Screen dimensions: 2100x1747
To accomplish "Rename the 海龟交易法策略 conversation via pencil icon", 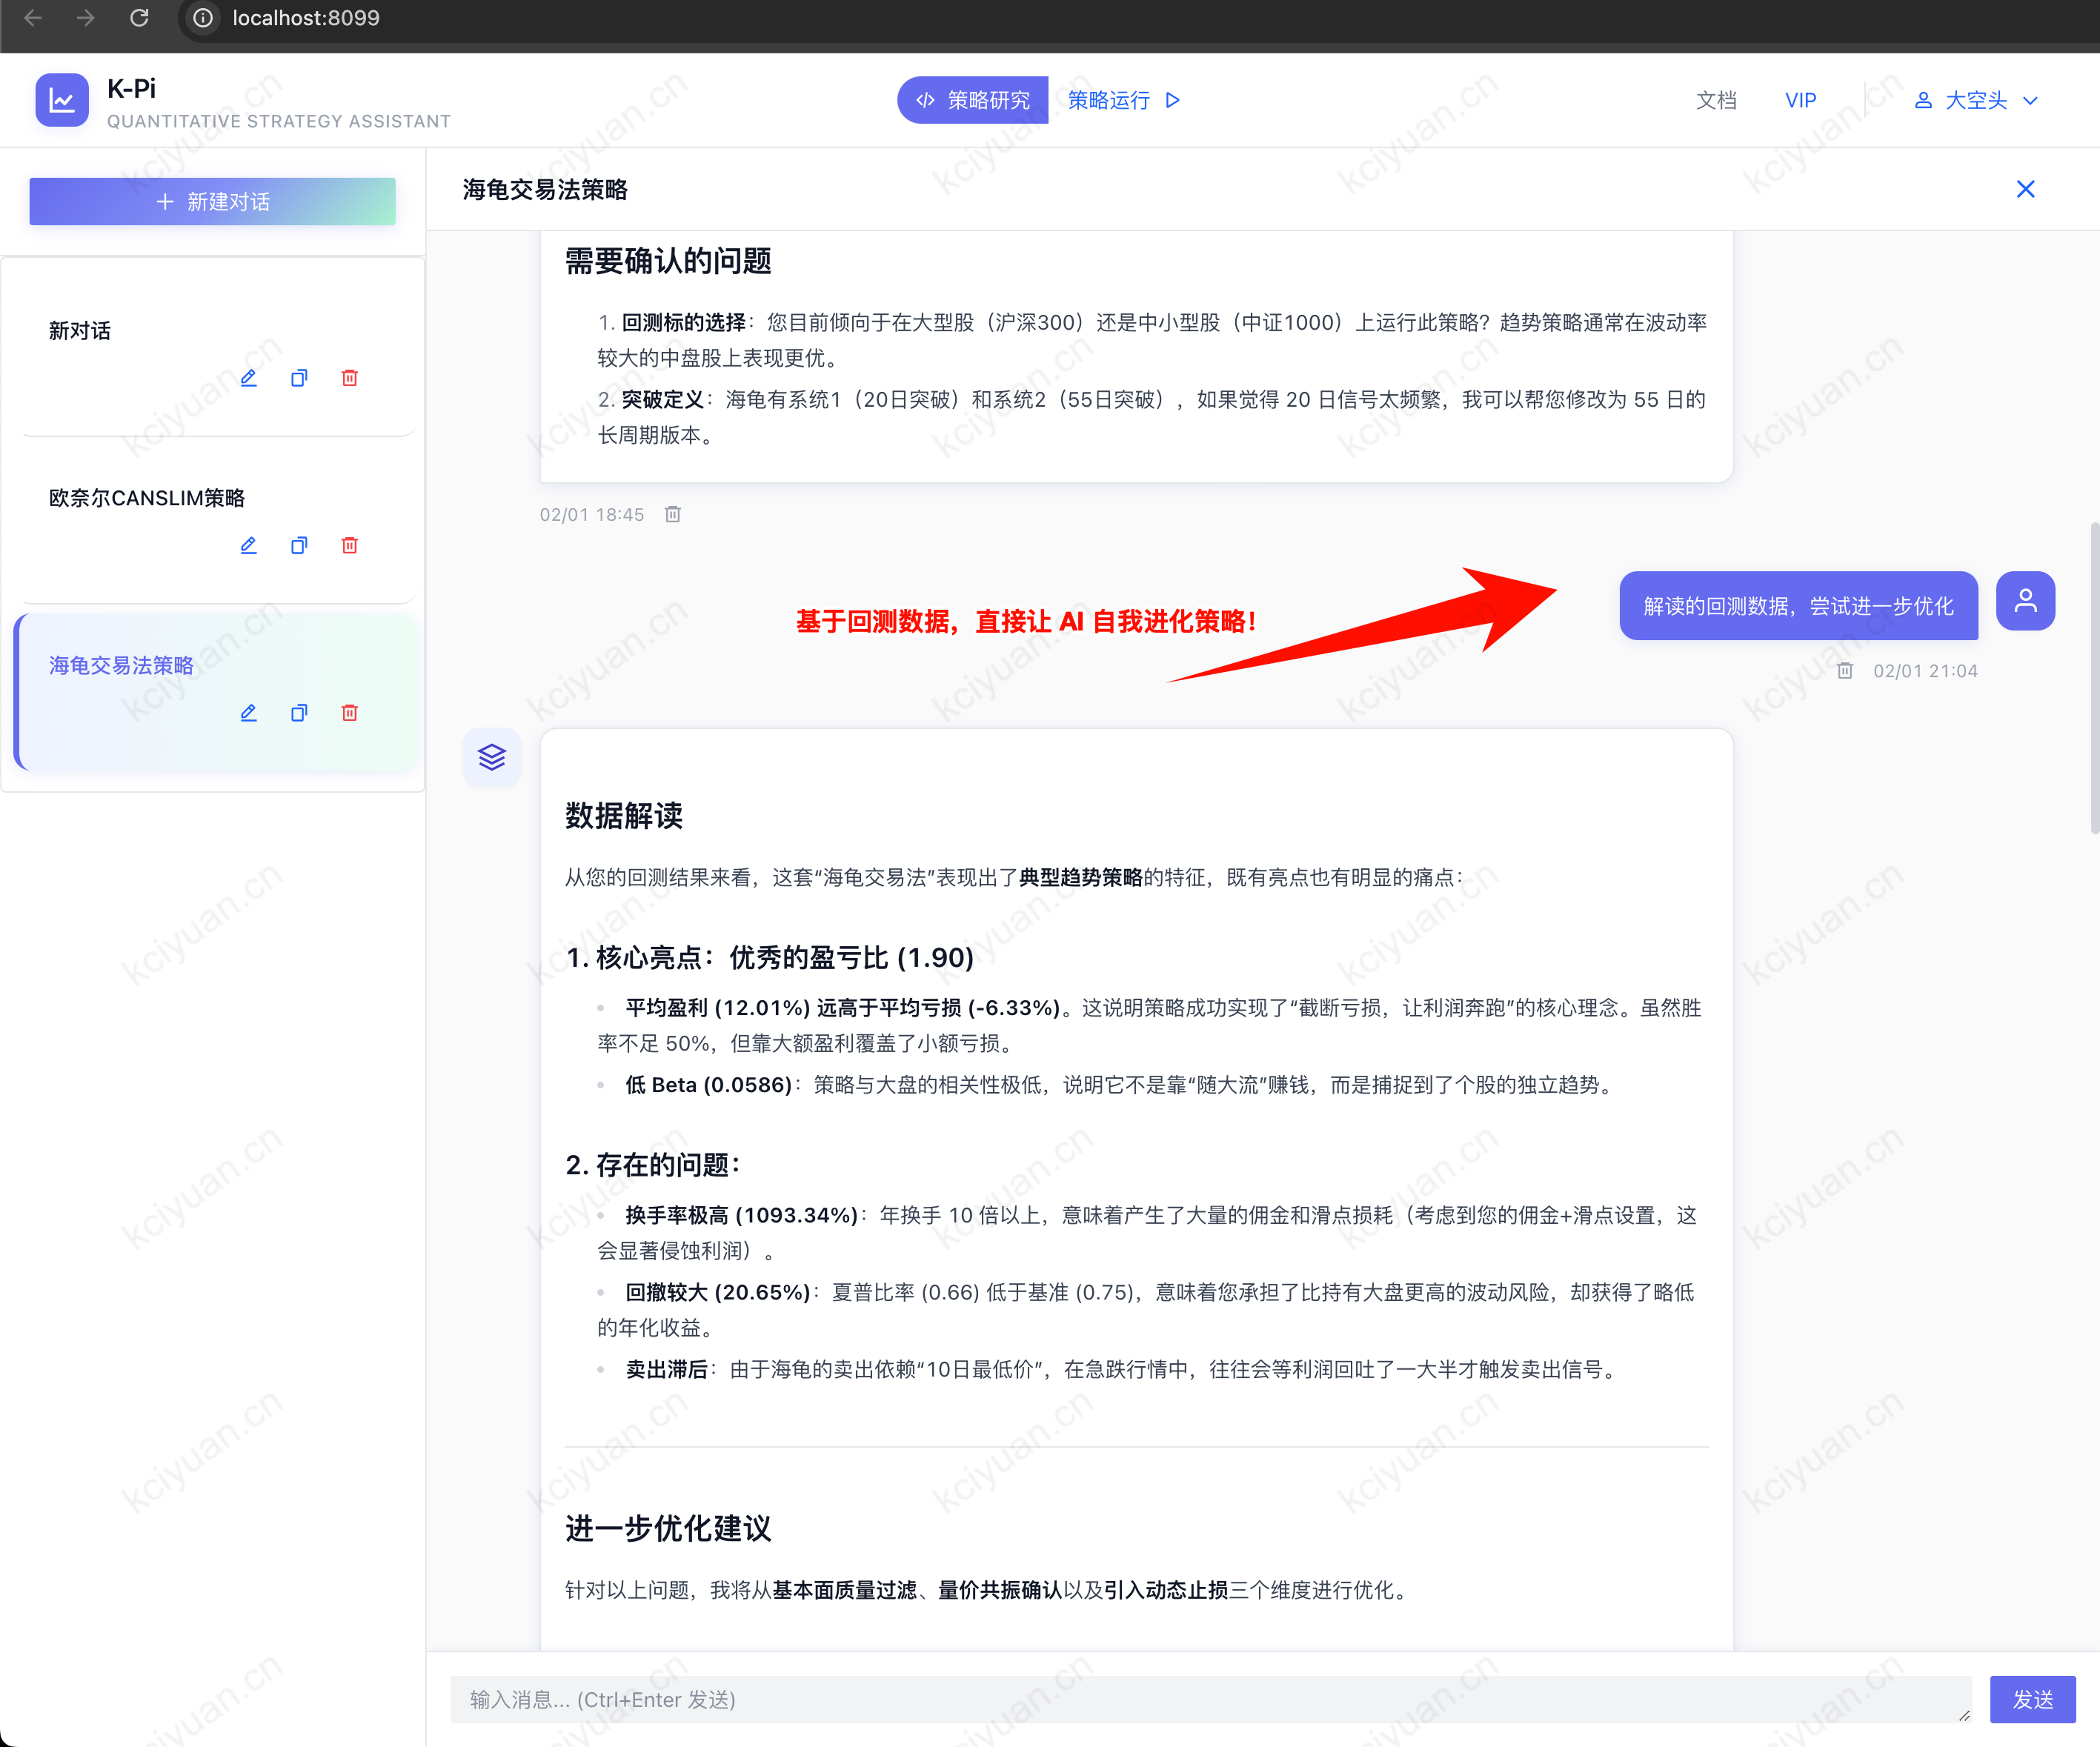I will point(248,713).
